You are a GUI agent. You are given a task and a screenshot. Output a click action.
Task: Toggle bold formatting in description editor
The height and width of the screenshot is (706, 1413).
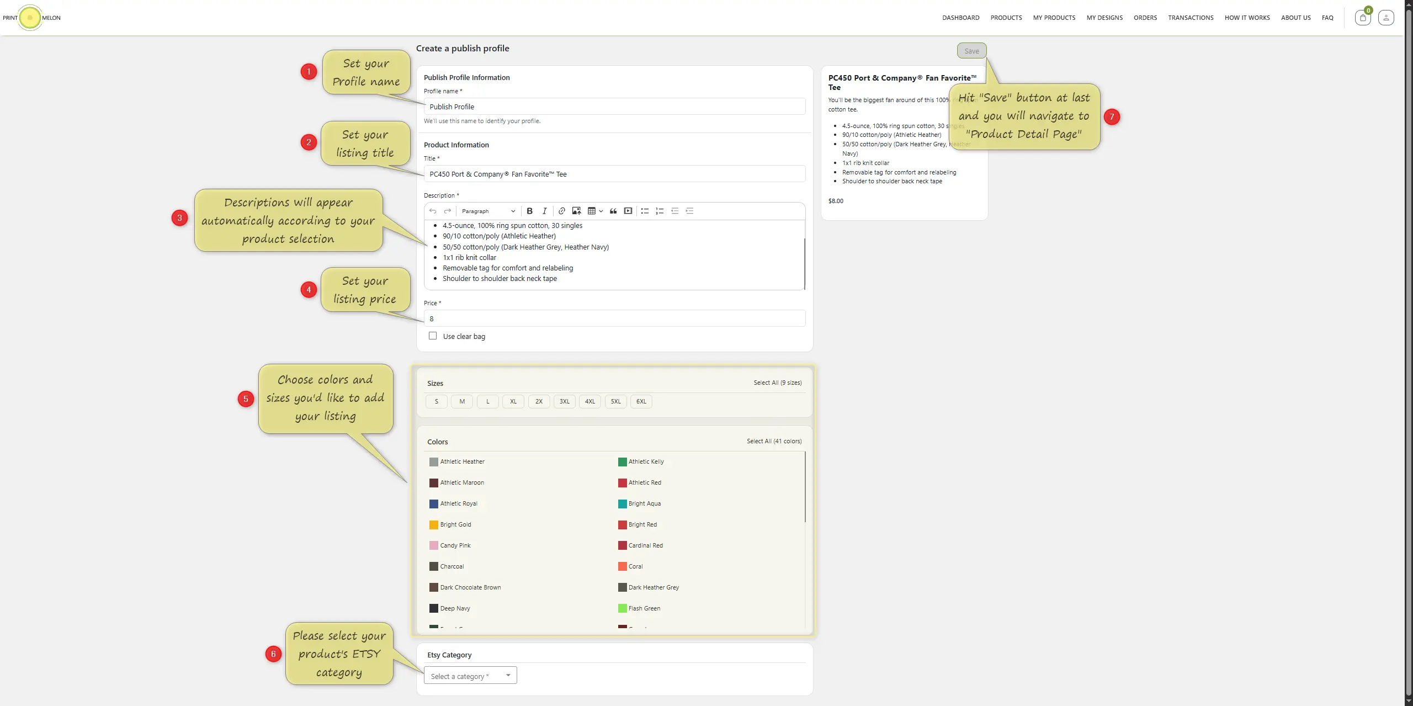529,211
